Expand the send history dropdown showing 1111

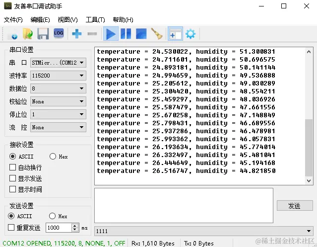(204, 231)
